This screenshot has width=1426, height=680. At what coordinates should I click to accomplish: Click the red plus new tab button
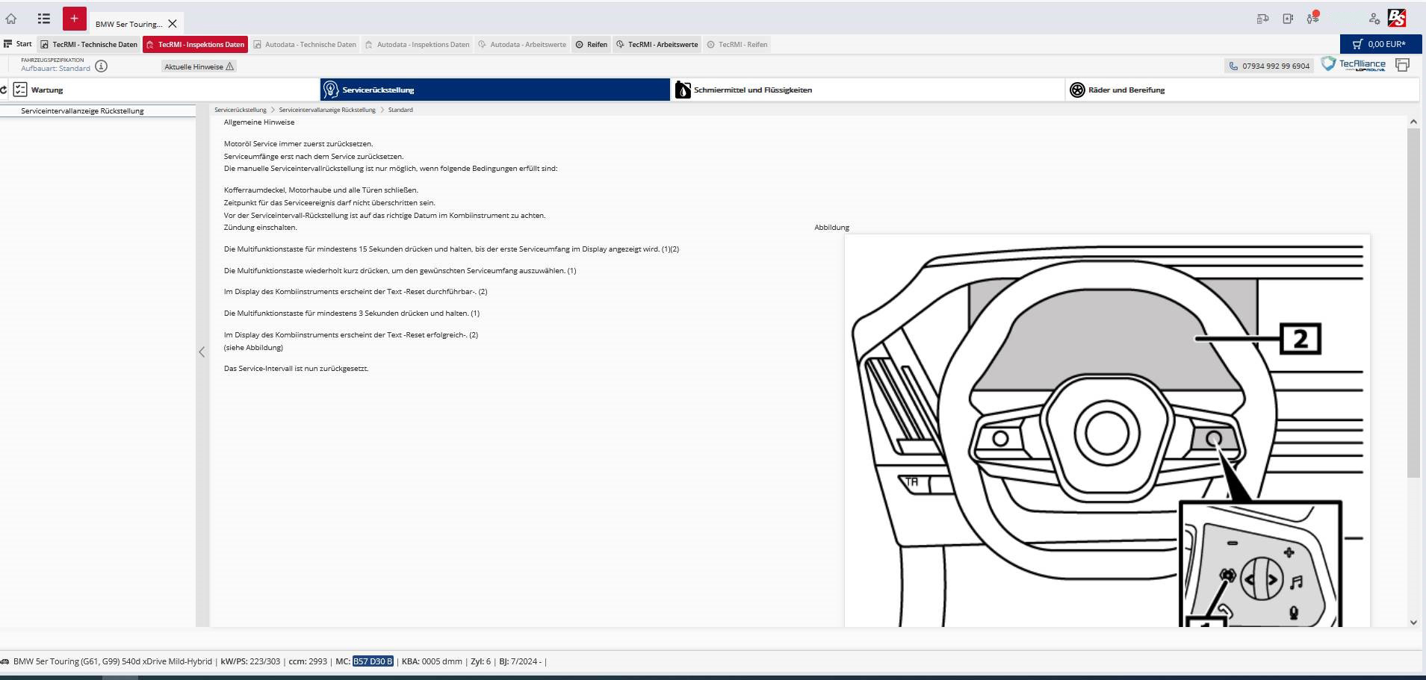pyautogui.click(x=74, y=19)
